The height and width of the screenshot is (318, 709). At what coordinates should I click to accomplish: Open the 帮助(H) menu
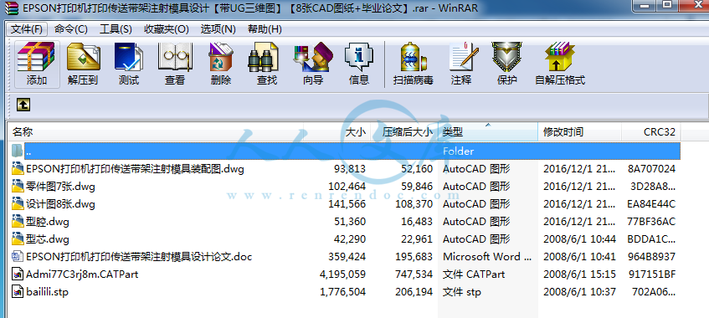[x=265, y=29]
